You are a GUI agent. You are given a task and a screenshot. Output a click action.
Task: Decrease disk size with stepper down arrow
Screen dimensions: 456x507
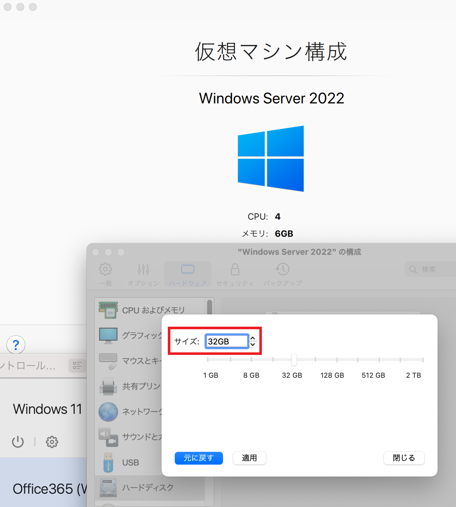[253, 344]
